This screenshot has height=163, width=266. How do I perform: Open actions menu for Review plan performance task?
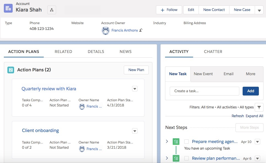click(x=257, y=158)
